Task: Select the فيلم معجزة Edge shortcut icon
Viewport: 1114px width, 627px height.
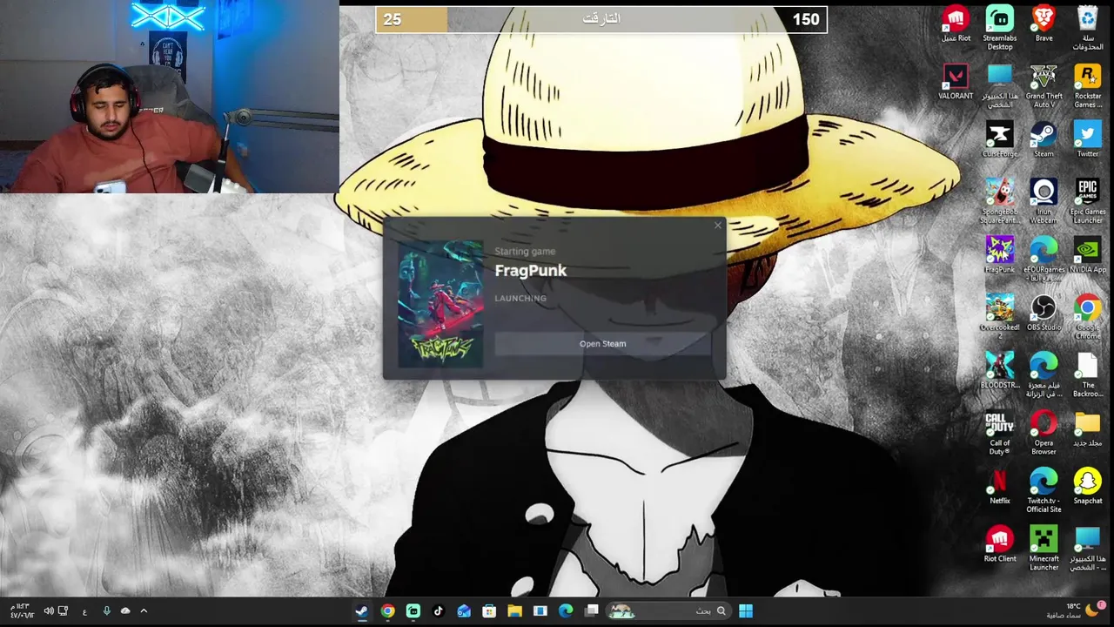Action: point(1044,375)
